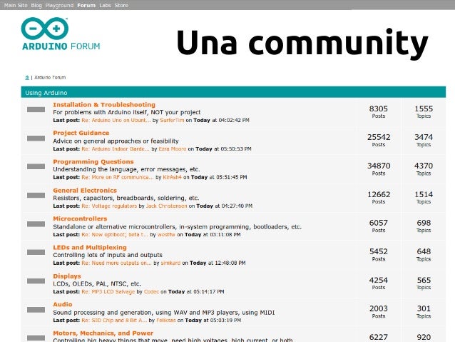View westfw's user profile

[x=166, y=234]
